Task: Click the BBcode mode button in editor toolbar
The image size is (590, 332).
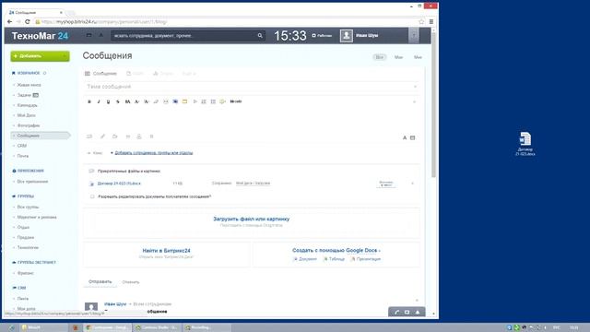Action: [x=236, y=101]
